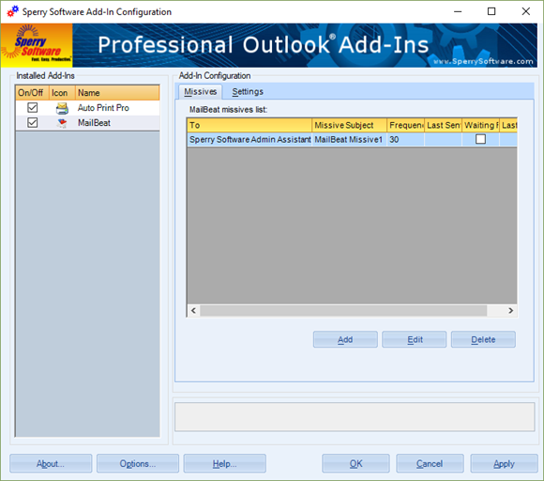544x481 pixels.
Task: Click the Waiting column header
Action: click(480, 125)
